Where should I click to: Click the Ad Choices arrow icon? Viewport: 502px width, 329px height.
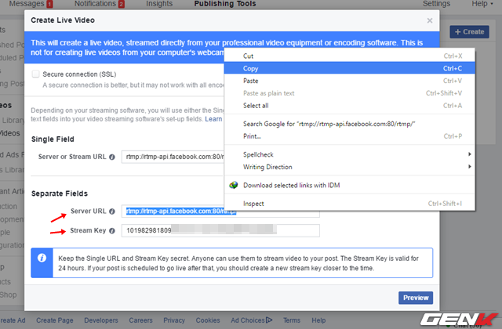[269, 320]
